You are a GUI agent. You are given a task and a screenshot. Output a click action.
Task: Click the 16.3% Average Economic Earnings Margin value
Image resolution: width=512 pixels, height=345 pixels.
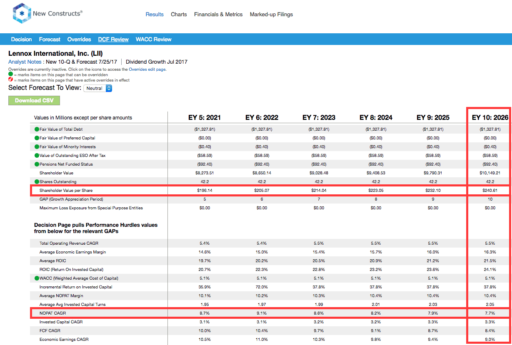click(490, 252)
